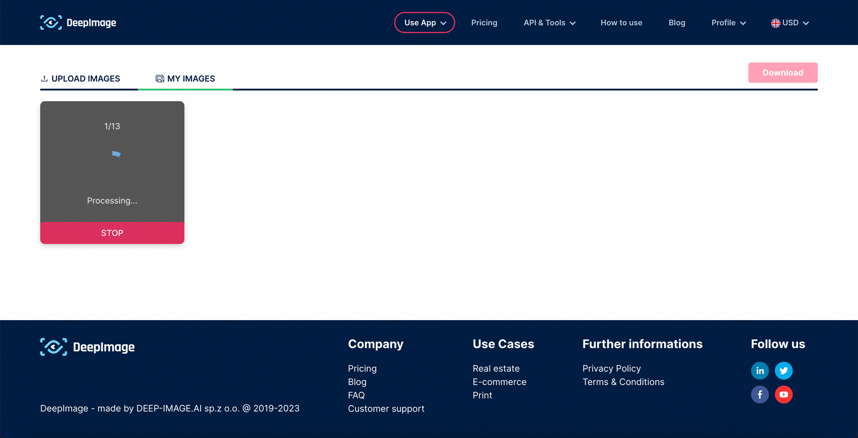
Task: Open the Profile dropdown menu
Action: click(728, 22)
